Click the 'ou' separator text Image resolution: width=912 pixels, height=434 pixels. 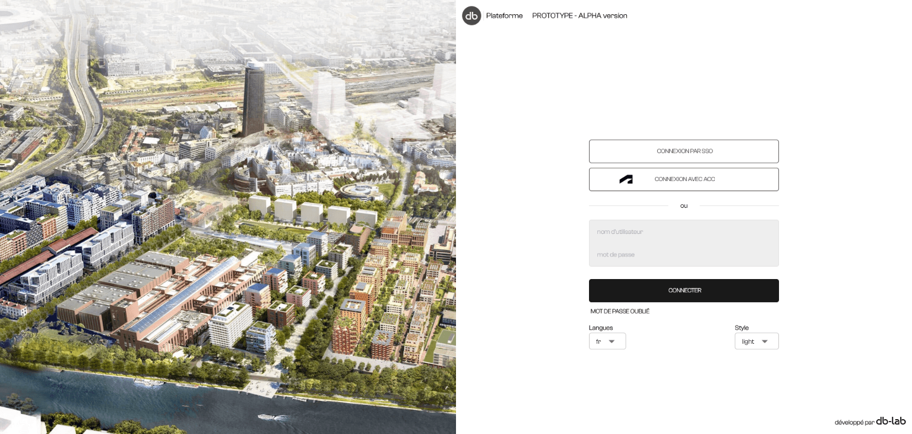pos(684,206)
